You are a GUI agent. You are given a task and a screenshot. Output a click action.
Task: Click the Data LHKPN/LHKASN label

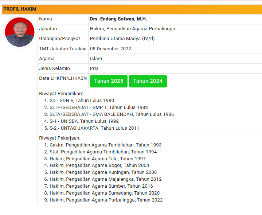tap(63, 78)
